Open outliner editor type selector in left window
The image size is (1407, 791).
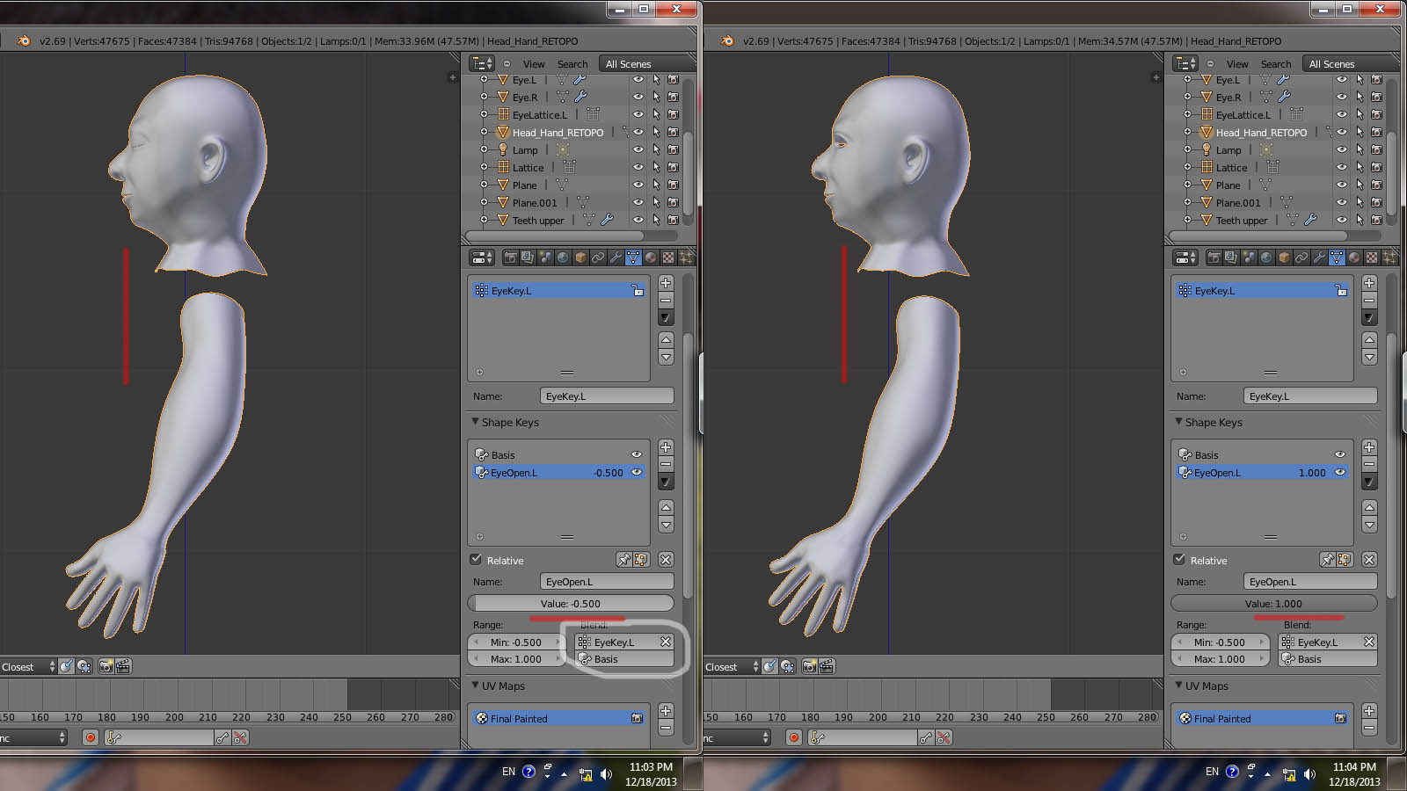click(x=483, y=63)
